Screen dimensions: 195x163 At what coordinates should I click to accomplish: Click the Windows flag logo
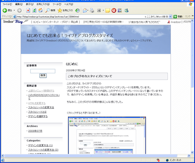191,4
